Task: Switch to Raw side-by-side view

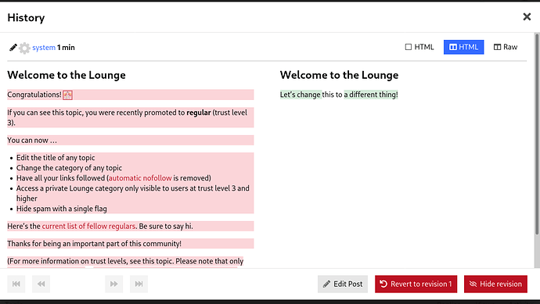Action: [506, 47]
